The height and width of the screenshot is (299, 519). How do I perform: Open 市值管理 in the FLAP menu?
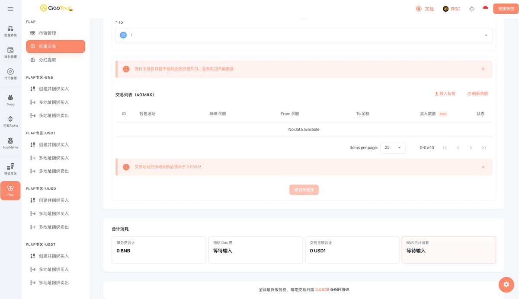(55, 33)
